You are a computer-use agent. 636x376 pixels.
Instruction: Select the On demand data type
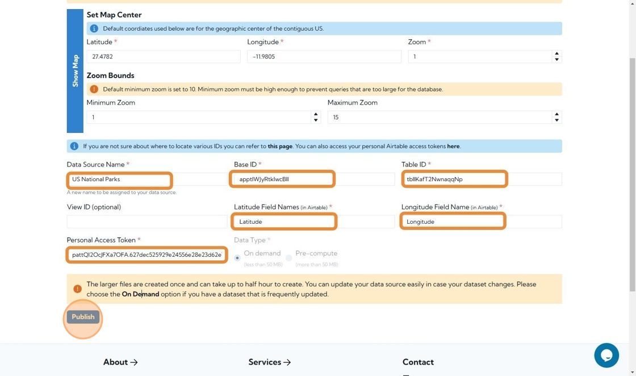click(237, 258)
